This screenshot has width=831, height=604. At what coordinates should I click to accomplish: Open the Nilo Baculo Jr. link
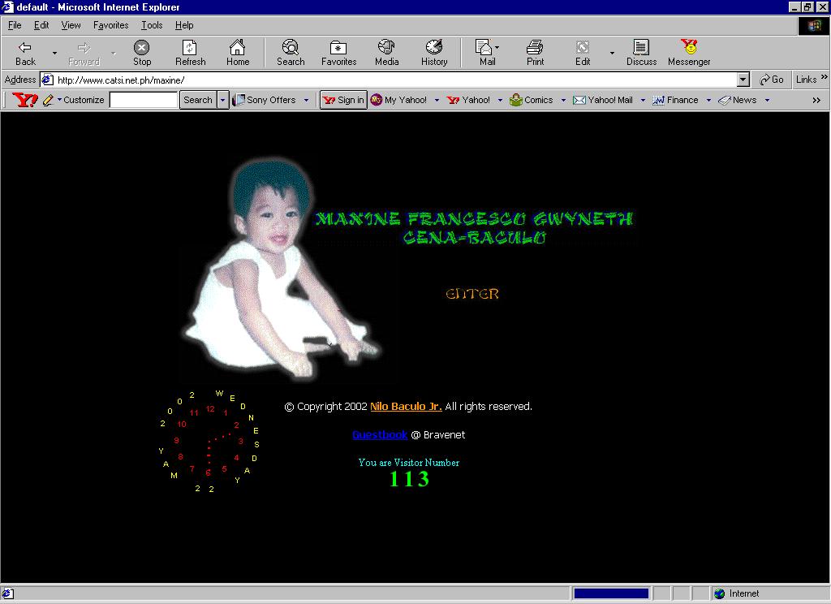click(406, 406)
